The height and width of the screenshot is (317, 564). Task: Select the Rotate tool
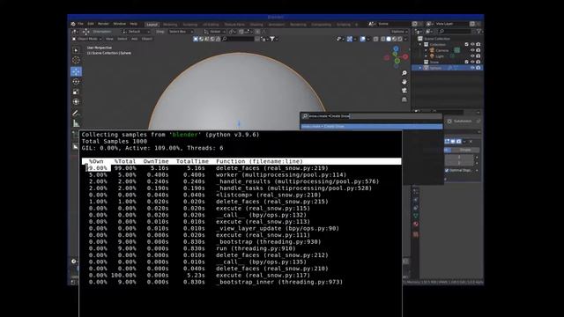click(76, 82)
